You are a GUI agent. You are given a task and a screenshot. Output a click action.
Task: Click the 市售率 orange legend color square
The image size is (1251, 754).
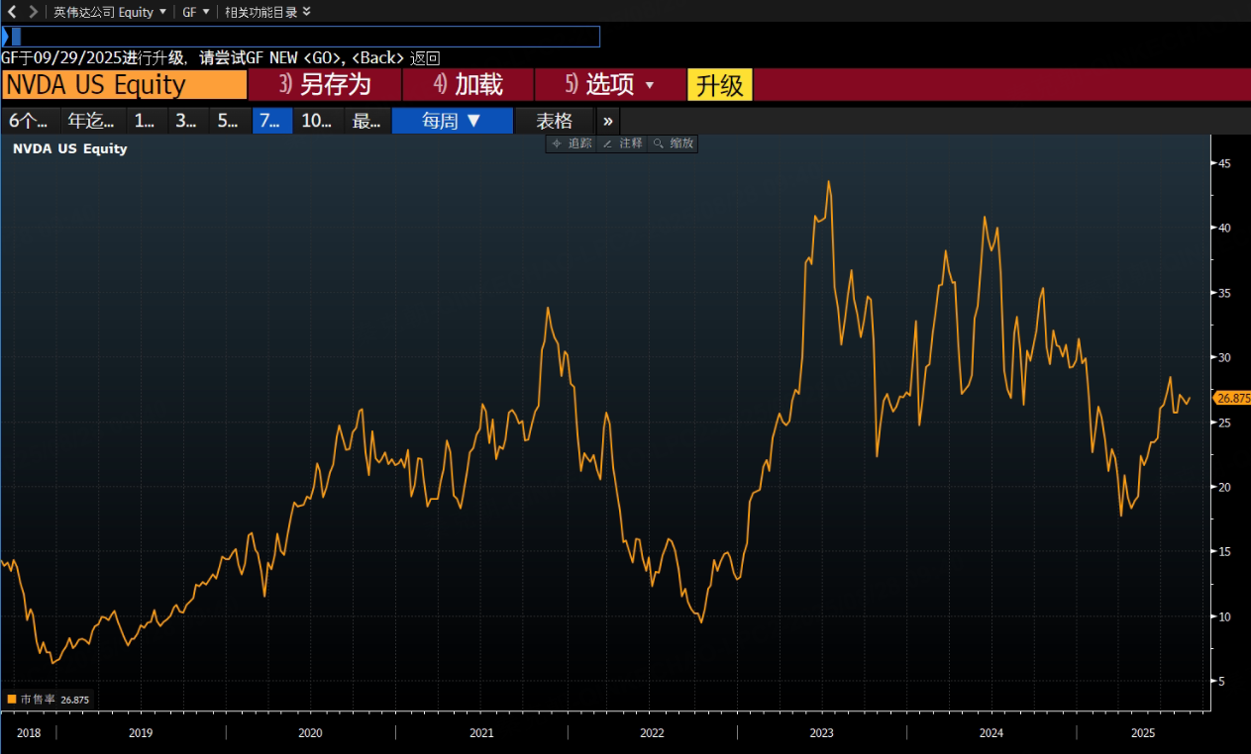pyautogui.click(x=12, y=700)
